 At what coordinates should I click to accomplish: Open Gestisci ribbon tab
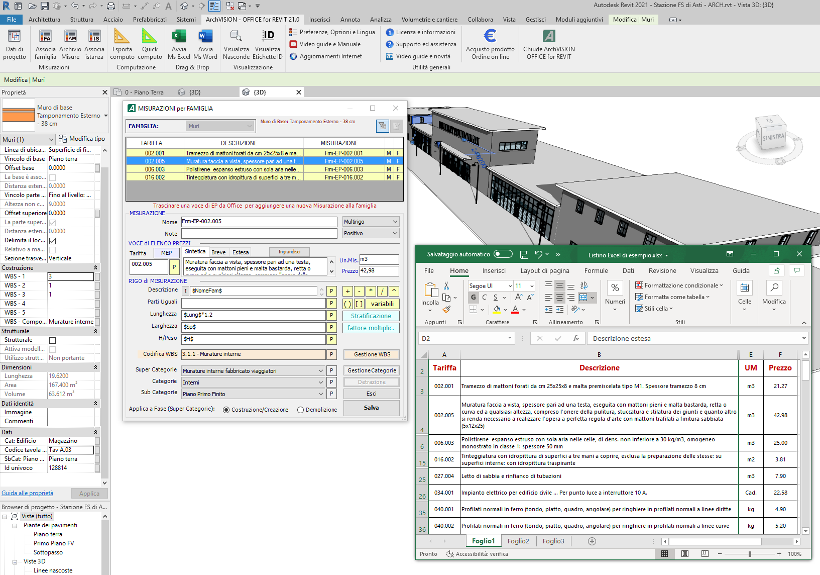click(535, 19)
